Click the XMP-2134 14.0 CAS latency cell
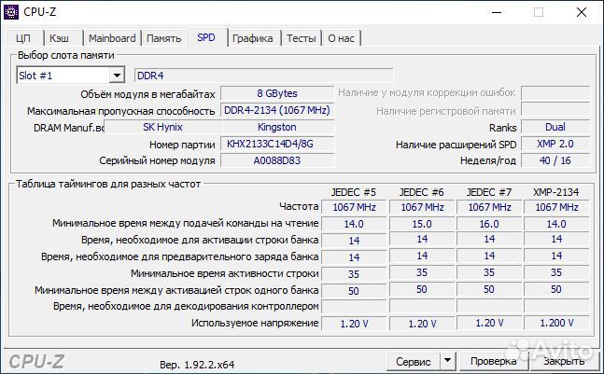The width and height of the screenshot is (604, 374). [x=556, y=224]
